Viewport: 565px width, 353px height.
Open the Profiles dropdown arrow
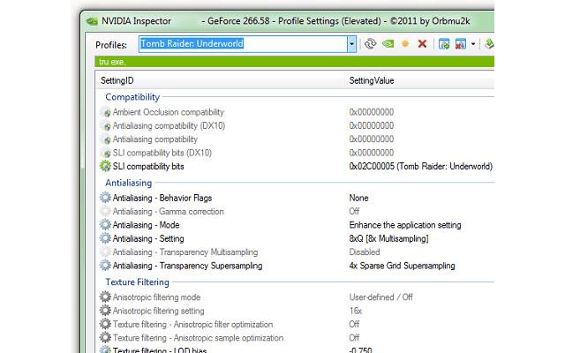pos(351,44)
